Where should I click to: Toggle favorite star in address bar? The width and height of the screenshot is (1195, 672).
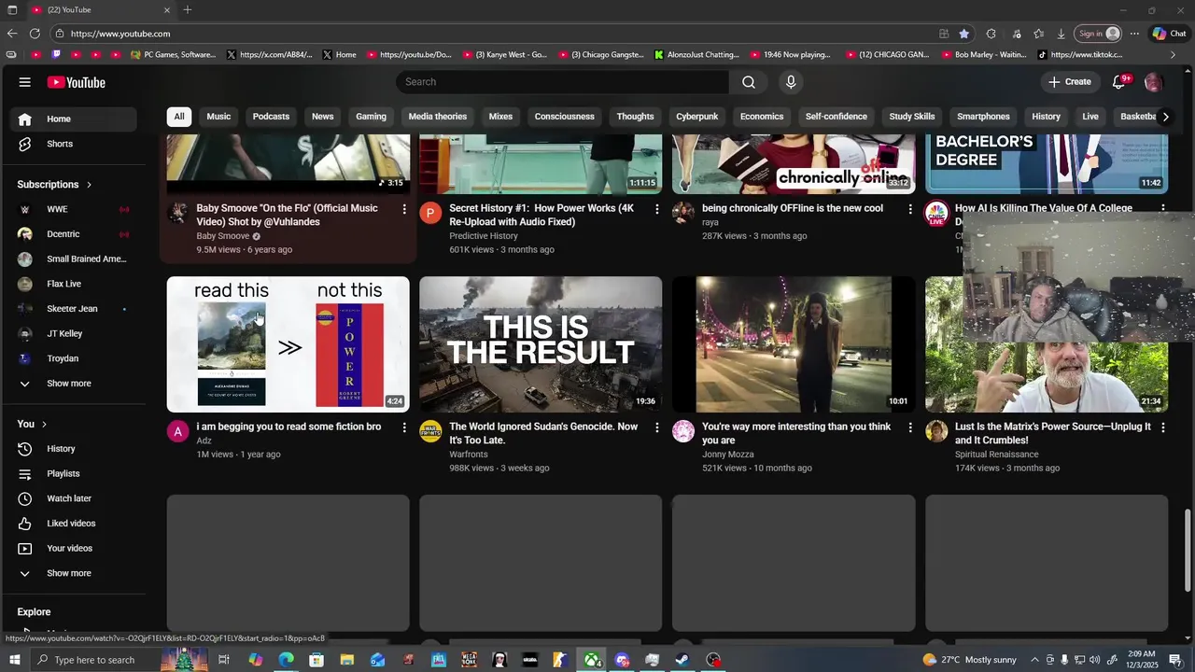coord(964,34)
